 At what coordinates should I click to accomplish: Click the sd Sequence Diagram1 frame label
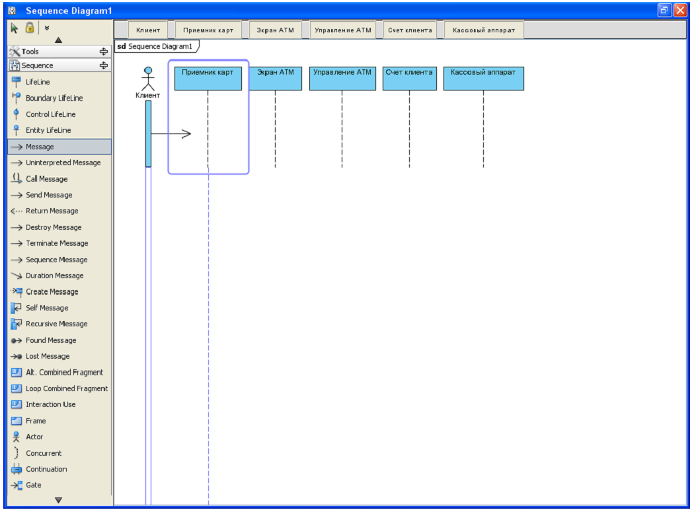point(156,46)
